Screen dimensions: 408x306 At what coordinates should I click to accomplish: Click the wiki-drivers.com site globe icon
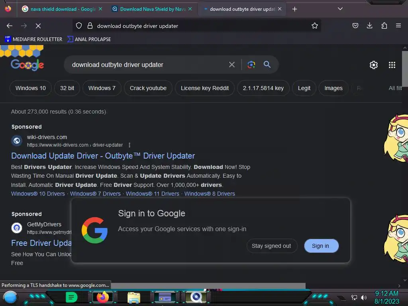(17, 141)
